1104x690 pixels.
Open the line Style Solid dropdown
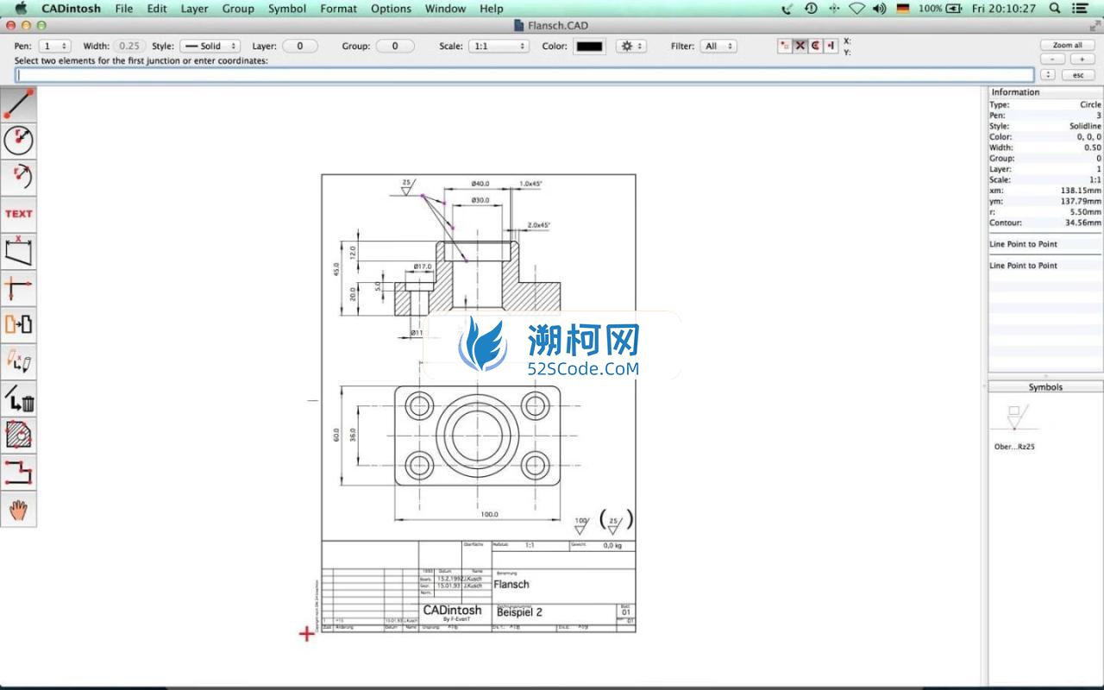point(210,46)
